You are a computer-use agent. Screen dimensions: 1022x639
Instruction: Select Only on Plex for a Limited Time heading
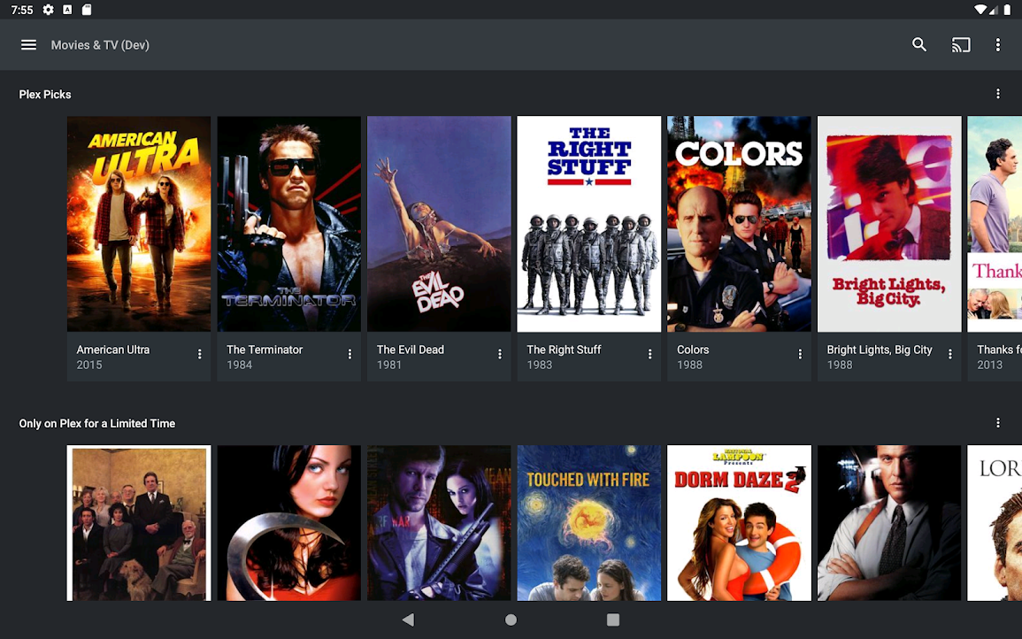[97, 423]
